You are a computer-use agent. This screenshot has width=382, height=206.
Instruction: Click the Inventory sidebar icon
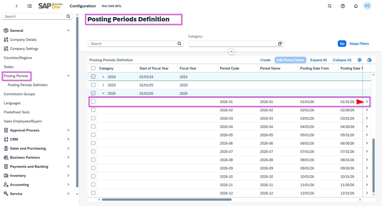[x=6, y=176]
